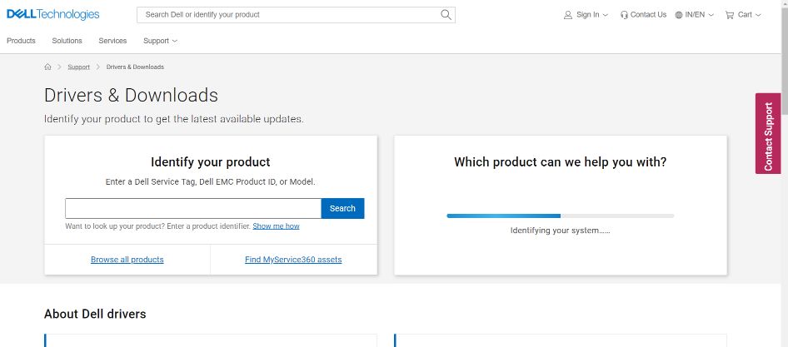The height and width of the screenshot is (347, 788).
Task: Click the home icon in breadcrumb
Action: pos(47,67)
